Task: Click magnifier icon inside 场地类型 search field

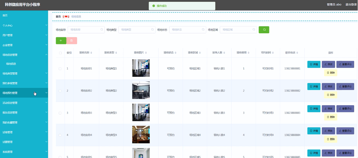Action: (x=152, y=29)
